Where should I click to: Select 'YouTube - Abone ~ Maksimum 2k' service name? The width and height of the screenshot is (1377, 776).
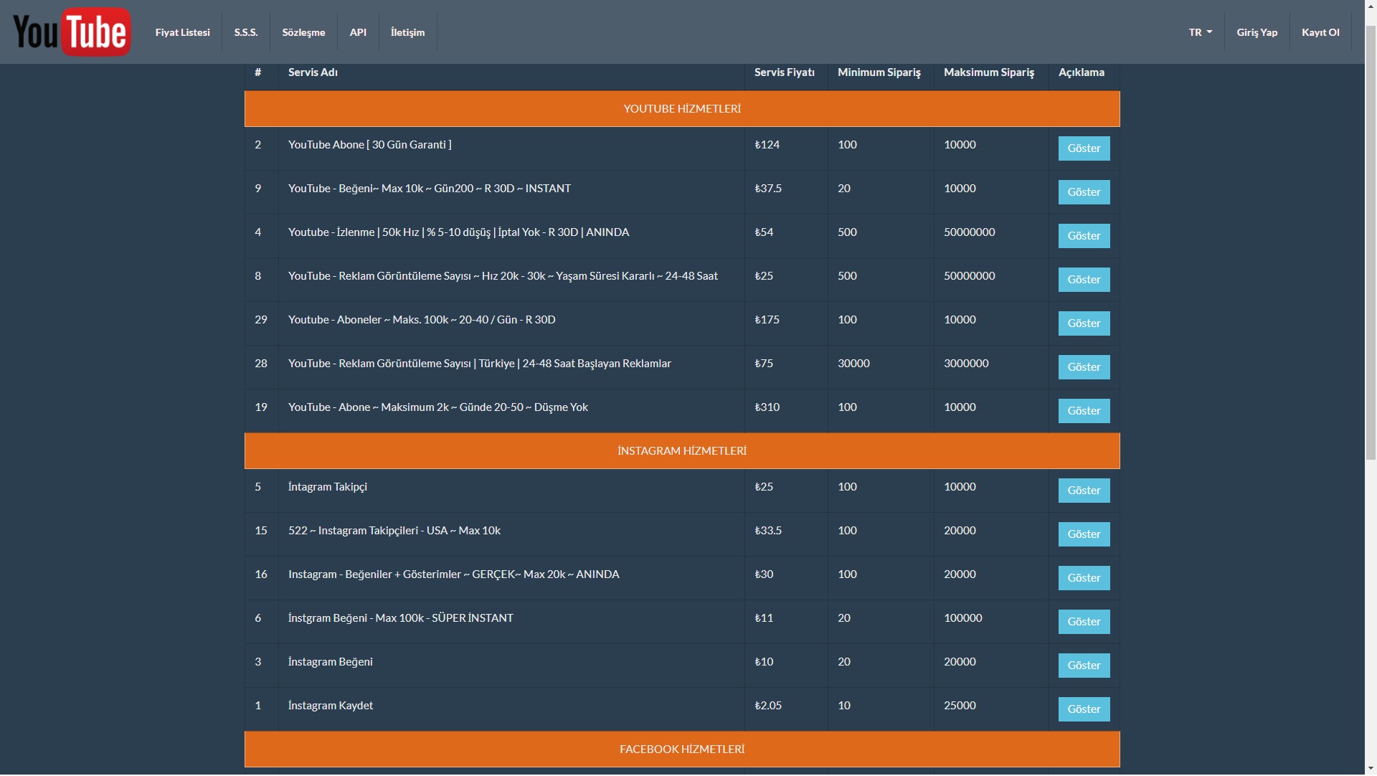tap(438, 407)
